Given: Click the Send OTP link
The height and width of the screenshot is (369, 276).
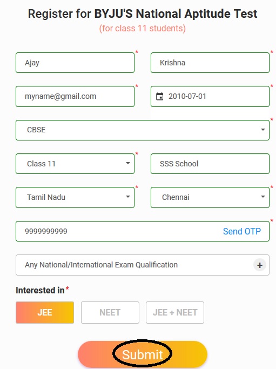Looking at the screenshot, I should [x=242, y=231].
